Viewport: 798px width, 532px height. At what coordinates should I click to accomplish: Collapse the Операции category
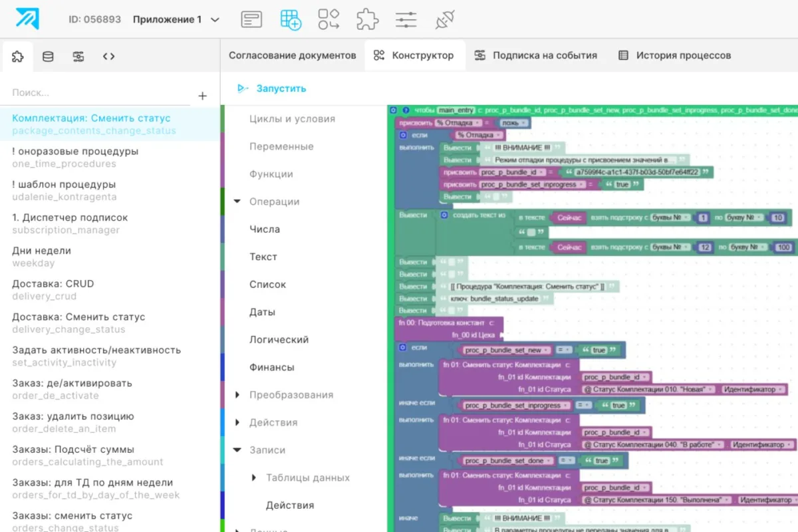coord(237,201)
